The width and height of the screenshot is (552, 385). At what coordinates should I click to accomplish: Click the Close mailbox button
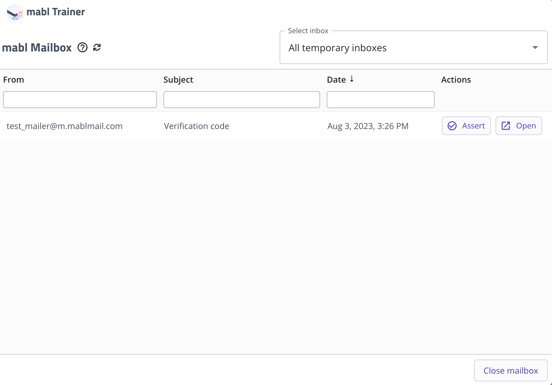pos(511,370)
